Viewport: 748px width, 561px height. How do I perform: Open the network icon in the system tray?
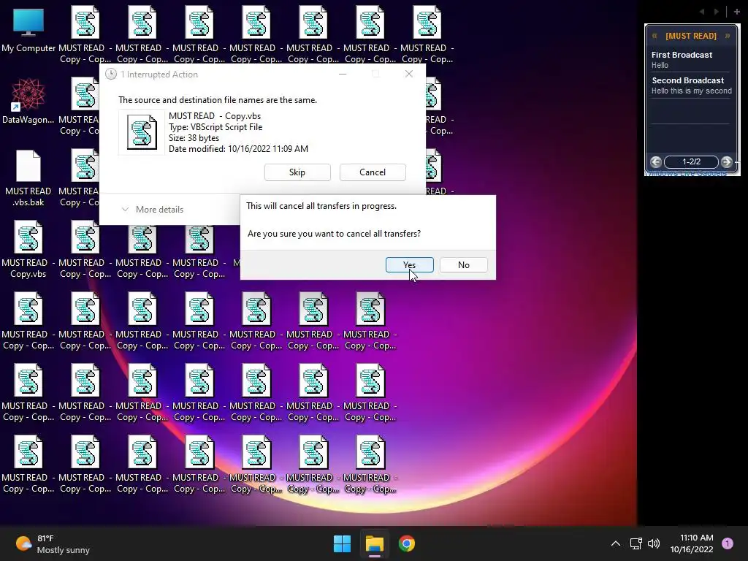click(x=636, y=543)
